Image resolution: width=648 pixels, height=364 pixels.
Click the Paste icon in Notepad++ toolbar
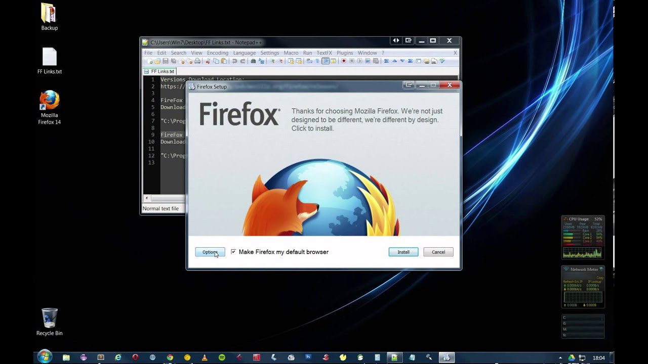(224, 61)
